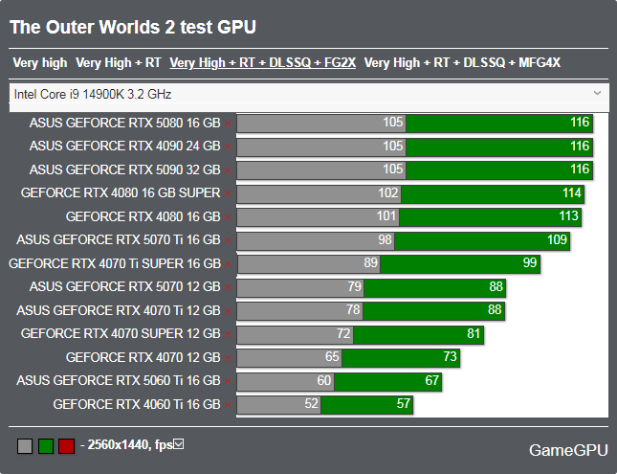
Task: Switch to Very High + RT + DLSSQ + MFG4X
Action: coord(462,63)
